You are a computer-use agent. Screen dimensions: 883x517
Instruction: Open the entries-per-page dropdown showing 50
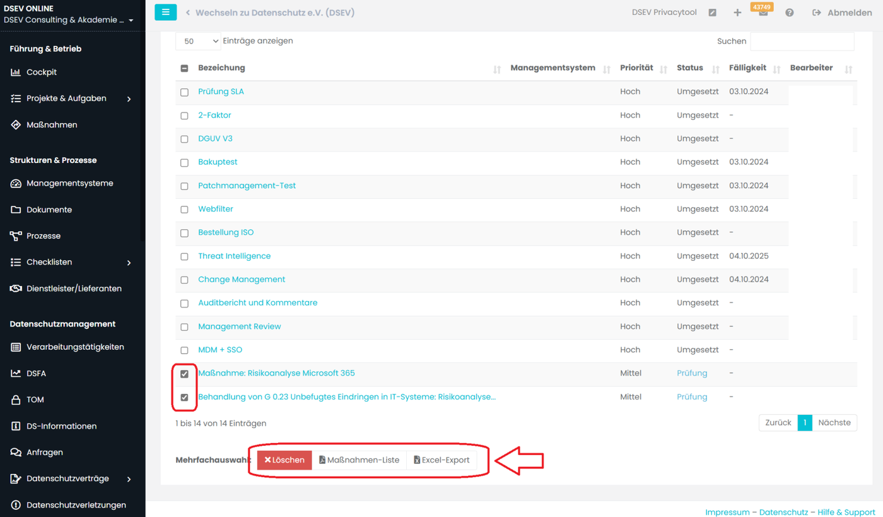(198, 41)
